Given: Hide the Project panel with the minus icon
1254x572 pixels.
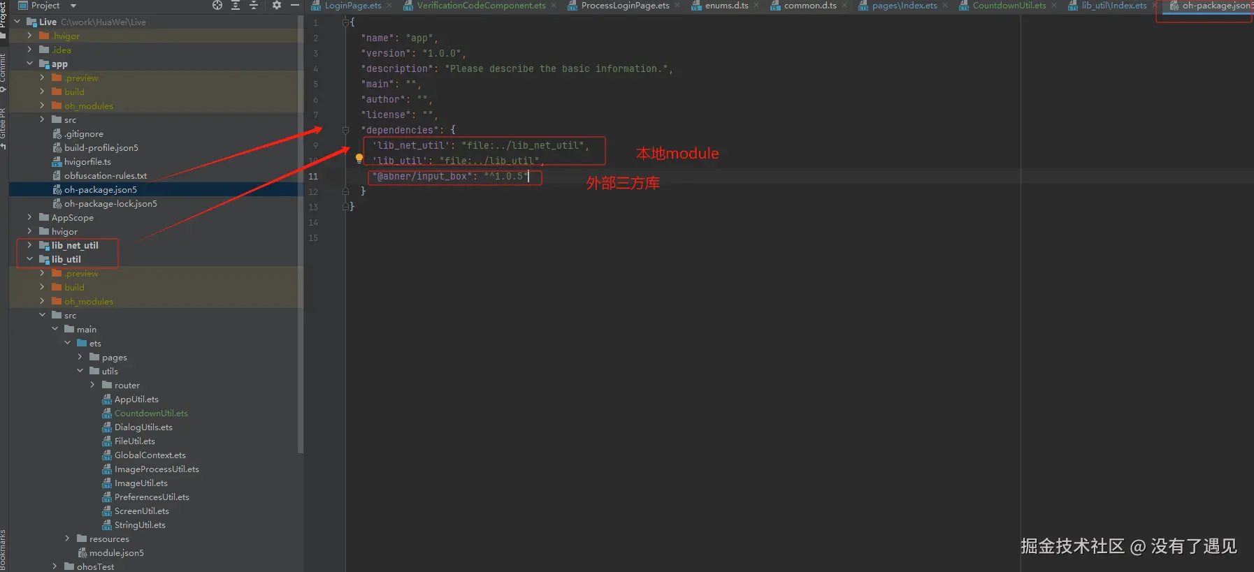Looking at the screenshot, I should point(295,5).
